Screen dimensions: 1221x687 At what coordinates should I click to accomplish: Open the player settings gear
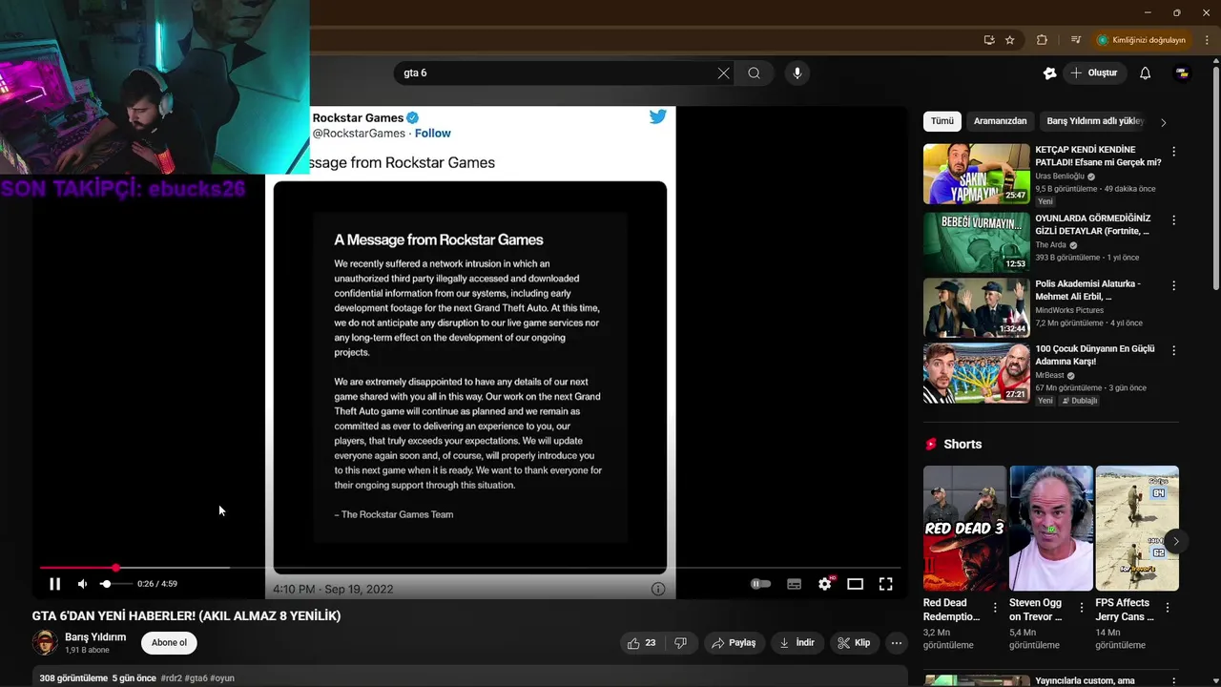click(825, 584)
